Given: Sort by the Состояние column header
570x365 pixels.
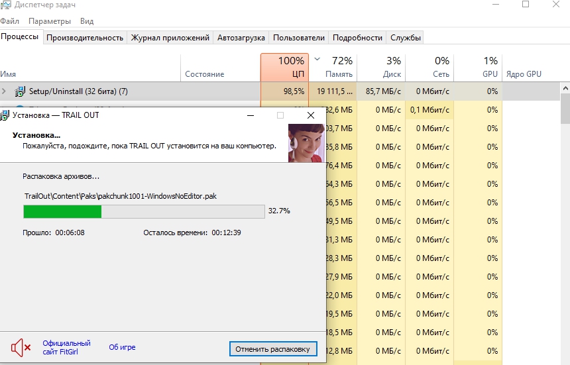Looking at the screenshot, I should [221, 67].
